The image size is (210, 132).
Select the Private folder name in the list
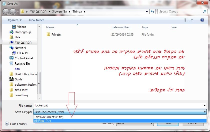click(x=56, y=35)
